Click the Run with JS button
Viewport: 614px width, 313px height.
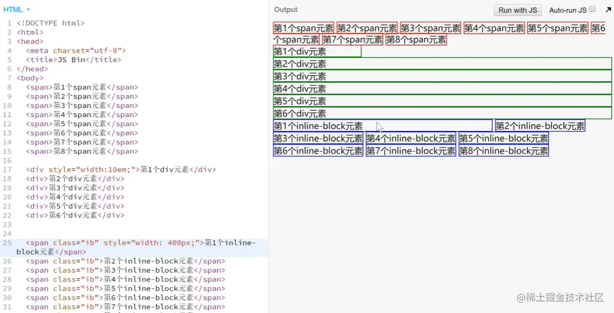click(x=518, y=10)
